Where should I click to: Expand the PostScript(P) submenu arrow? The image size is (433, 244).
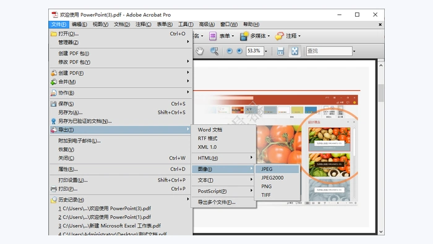pyautogui.click(x=251, y=190)
